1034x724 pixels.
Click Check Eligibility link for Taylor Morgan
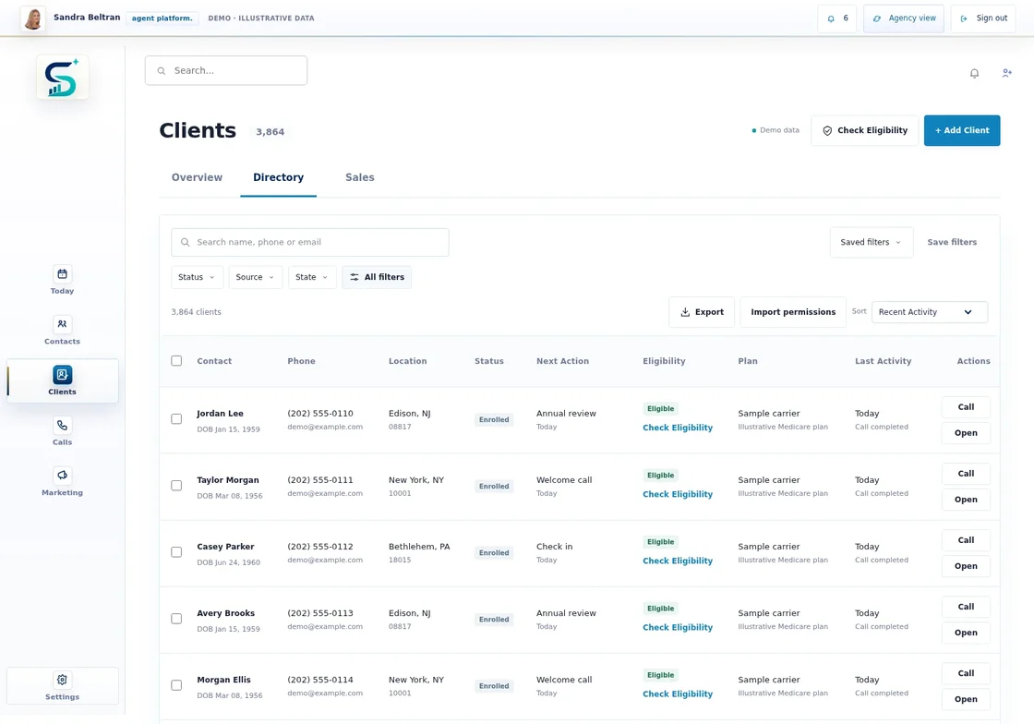point(678,494)
